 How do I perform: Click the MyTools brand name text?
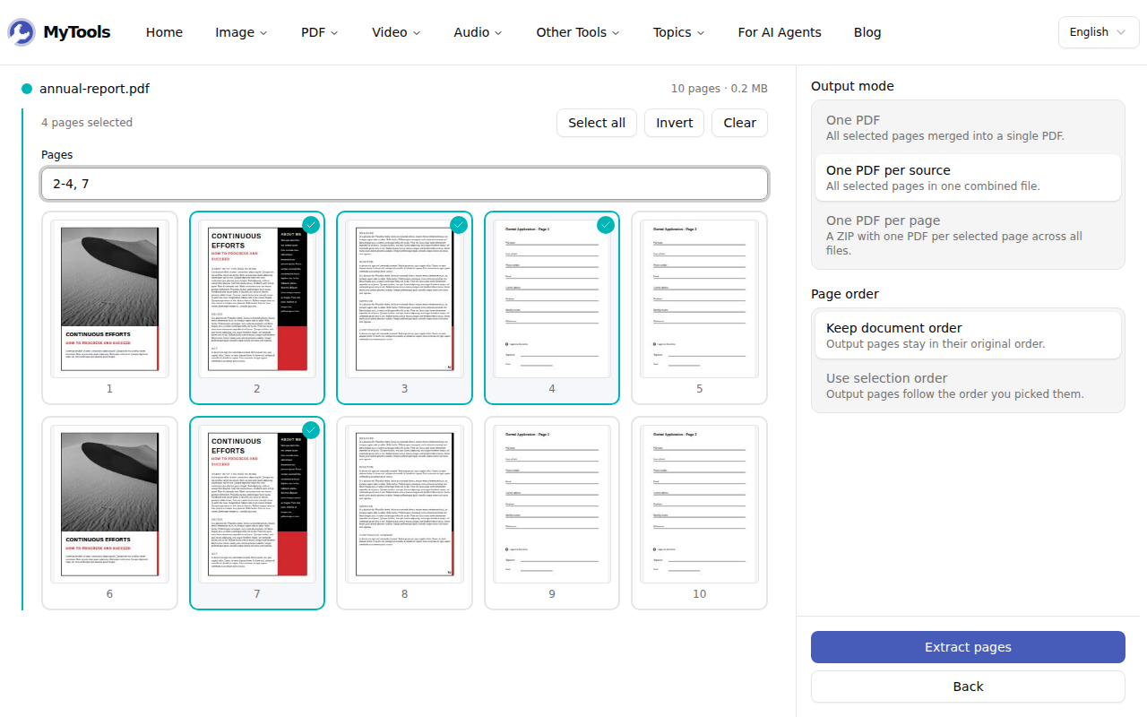(x=77, y=32)
